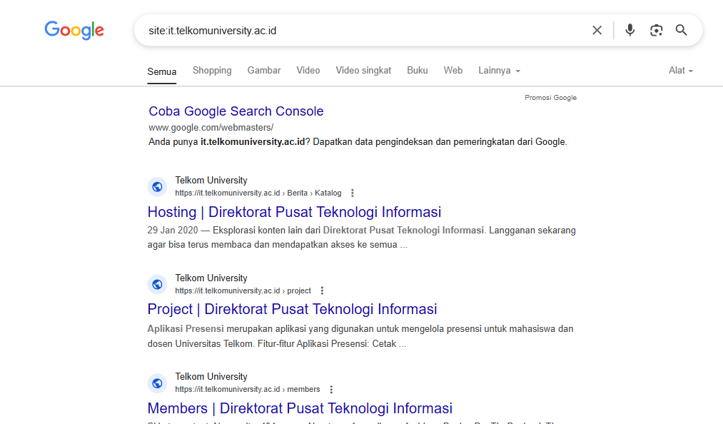
Task: Open Hosting | Direktorat Pusat Teknologi Informasi
Action: (x=294, y=212)
